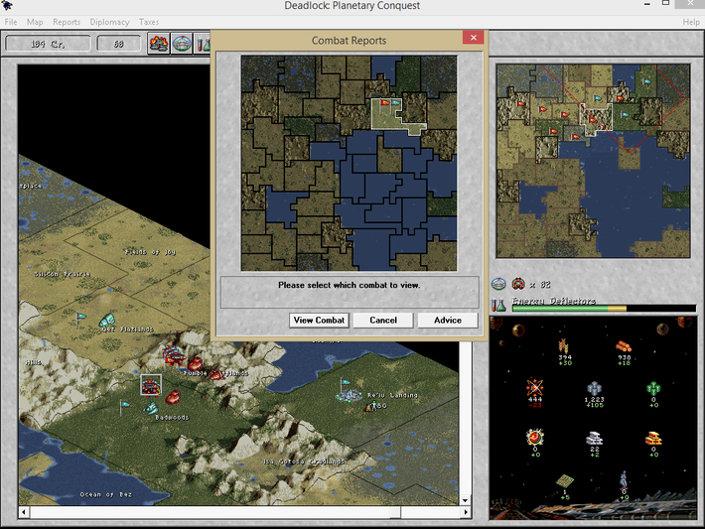Open the Reports menu
The width and height of the screenshot is (705, 529).
pyautogui.click(x=67, y=22)
